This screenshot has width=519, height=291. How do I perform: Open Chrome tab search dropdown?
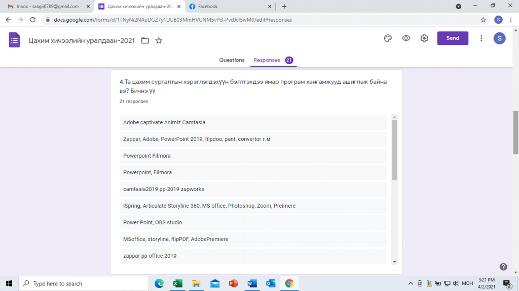[458, 6]
